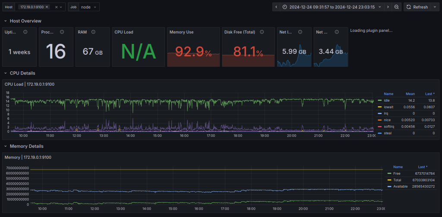
Task: Open the time range picker
Action: (x=332, y=7)
